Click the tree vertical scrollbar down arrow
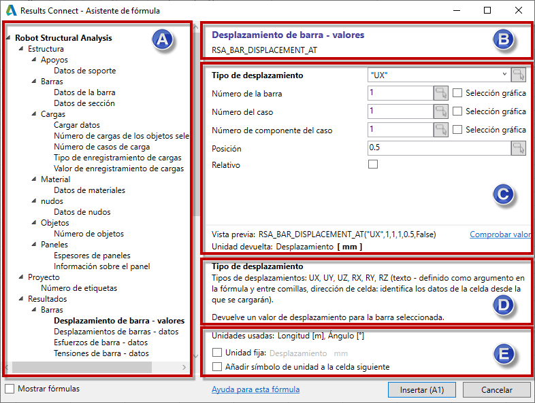The height and width of the screenshot is (403, 535). tap(195, 356)
